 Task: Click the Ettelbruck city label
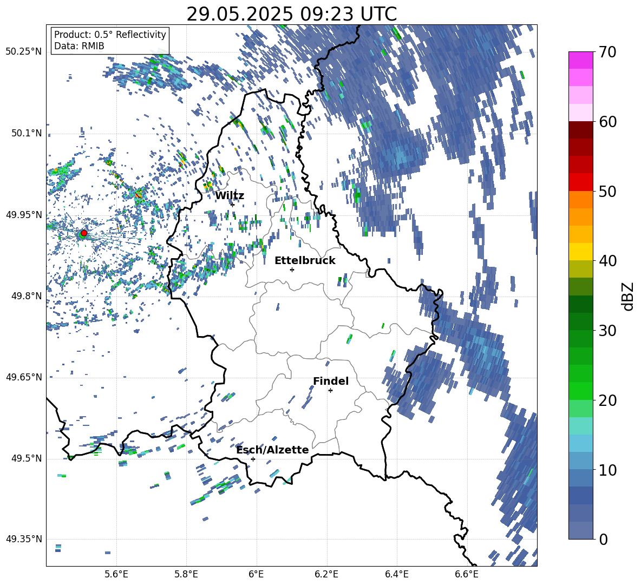(x=305, y=261)
